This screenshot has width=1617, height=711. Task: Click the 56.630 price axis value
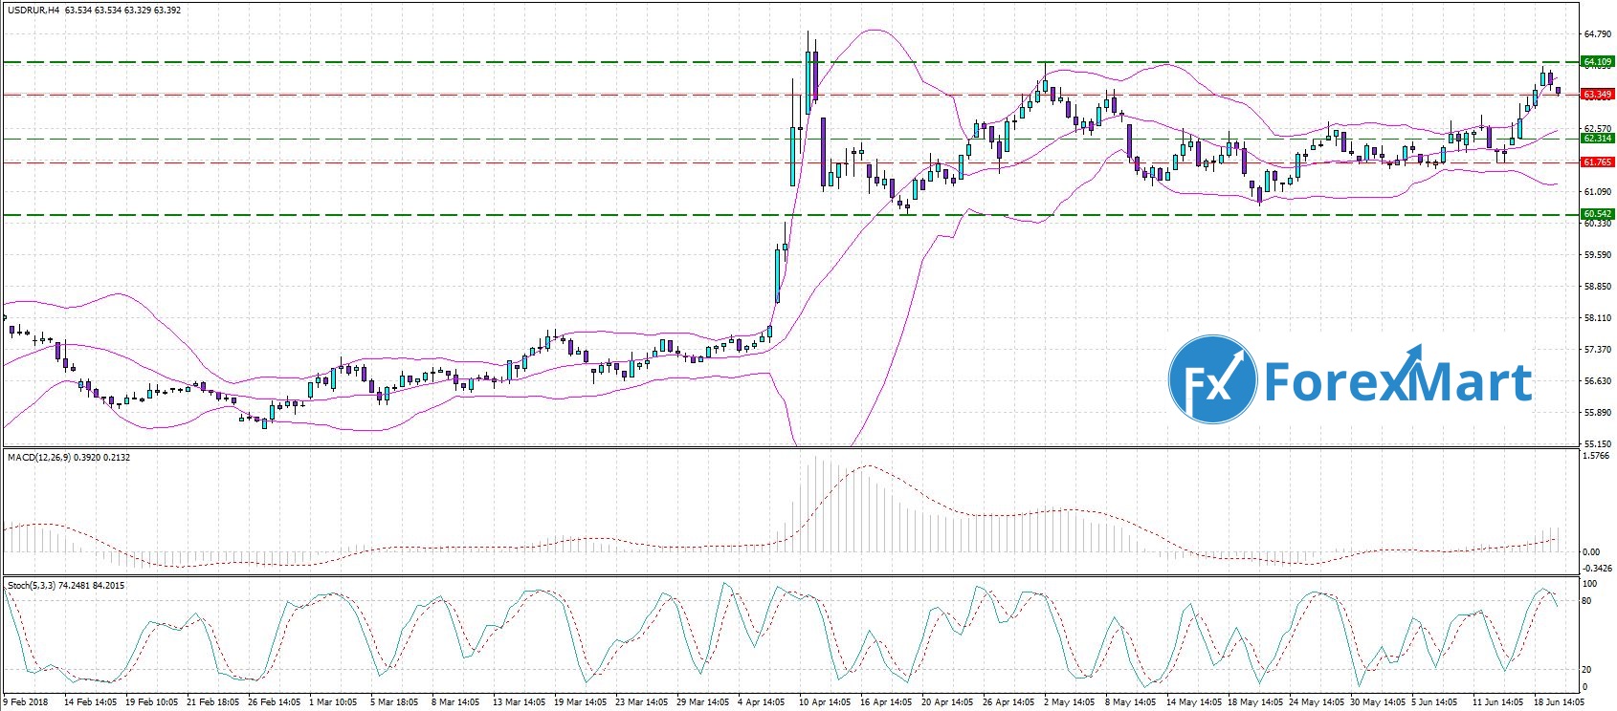tap(1597, 381)
